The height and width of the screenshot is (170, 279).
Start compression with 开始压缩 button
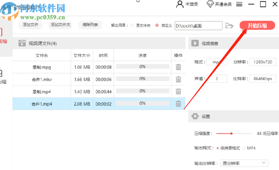257,26
